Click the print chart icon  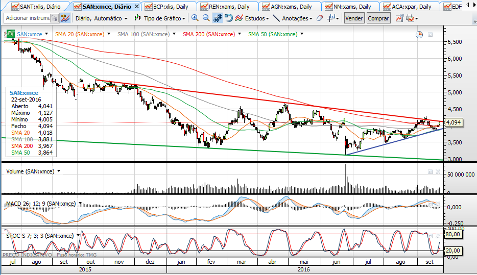coord(410,18)
